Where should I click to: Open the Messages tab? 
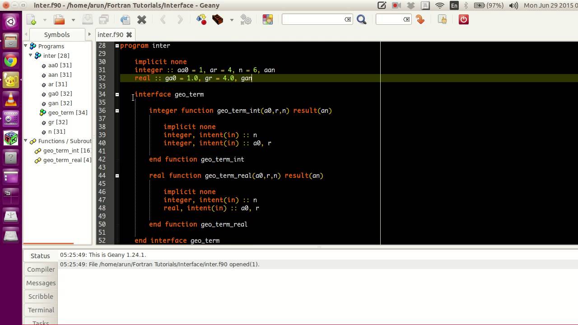tap(41, 283)
